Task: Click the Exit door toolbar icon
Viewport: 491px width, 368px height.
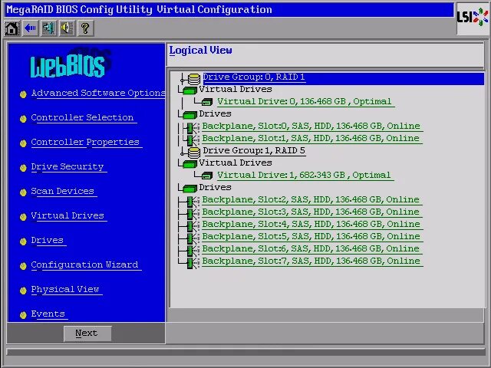Action: pyautogui.click(x=49, y=28)
